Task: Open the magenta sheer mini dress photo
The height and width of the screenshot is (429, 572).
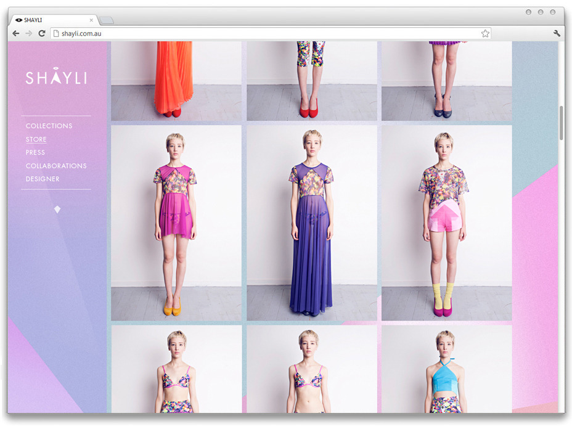Action: (176, 223)
